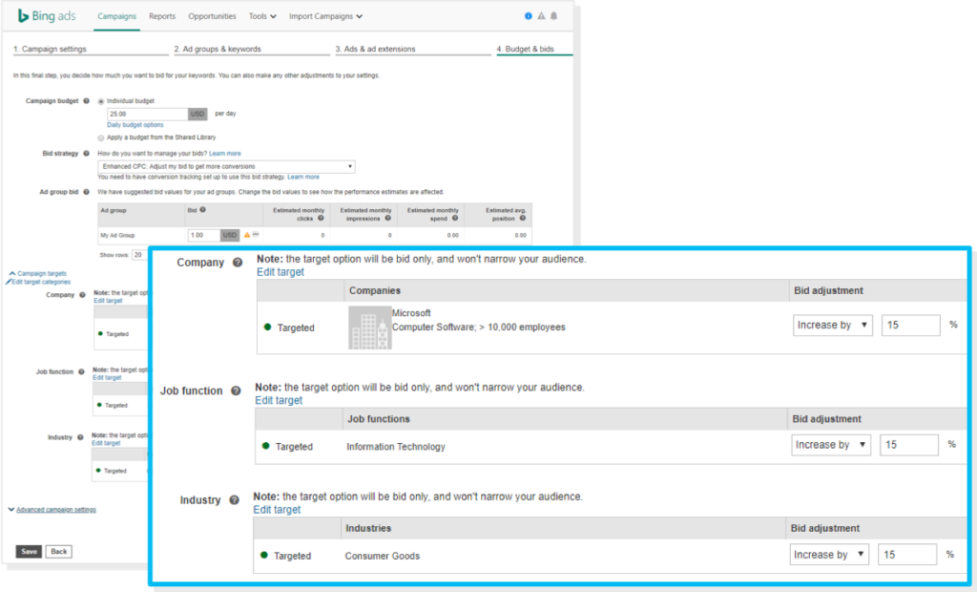This screenshot has width=977, height=592.
Task: Collapse the Campaign targets section
Action: pyautogui.click(x=38, y=273)
